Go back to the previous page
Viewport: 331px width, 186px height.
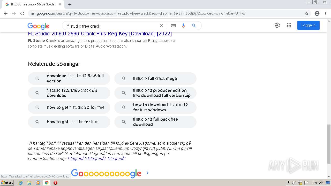(x=6, y=13)
